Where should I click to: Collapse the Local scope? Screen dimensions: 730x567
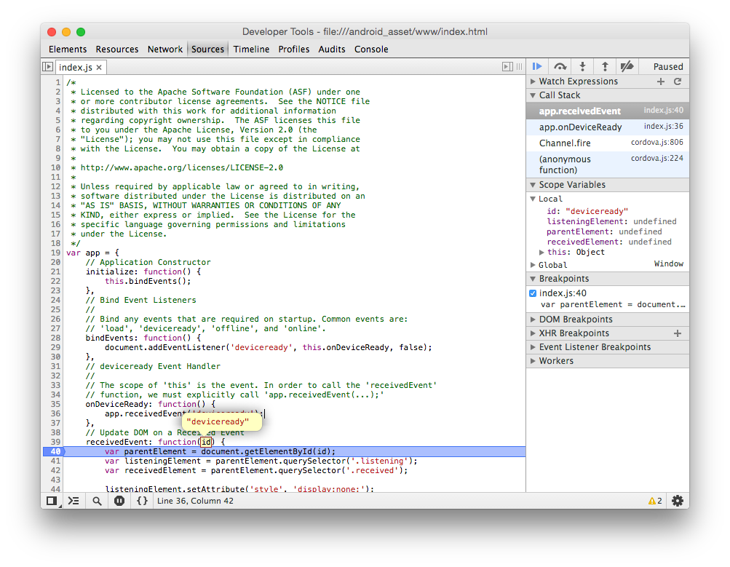533,199
